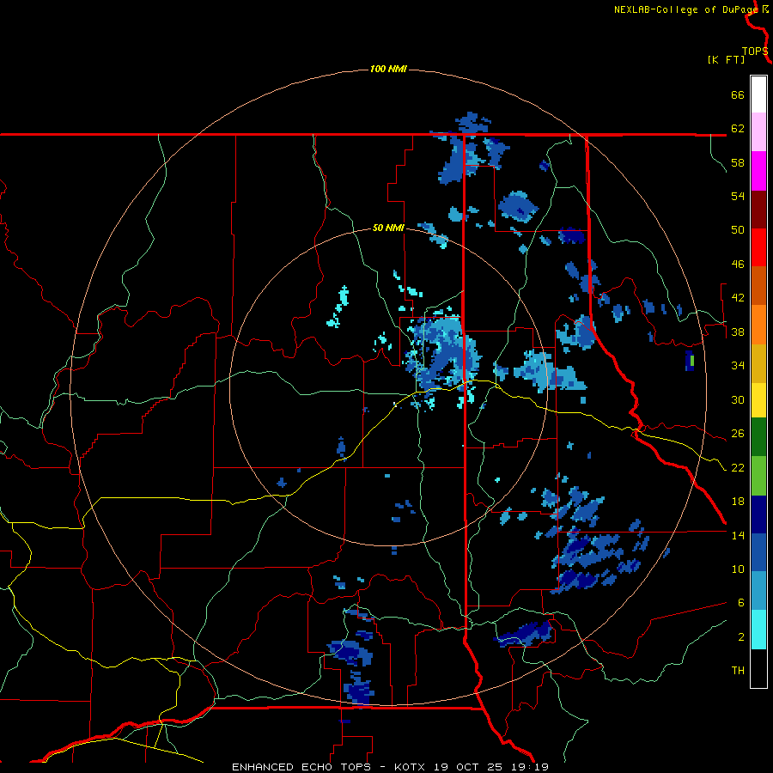Screen dimensions: 773x773
Task: Click the 'TOPS' legend title
Action: tap(755, 52)
